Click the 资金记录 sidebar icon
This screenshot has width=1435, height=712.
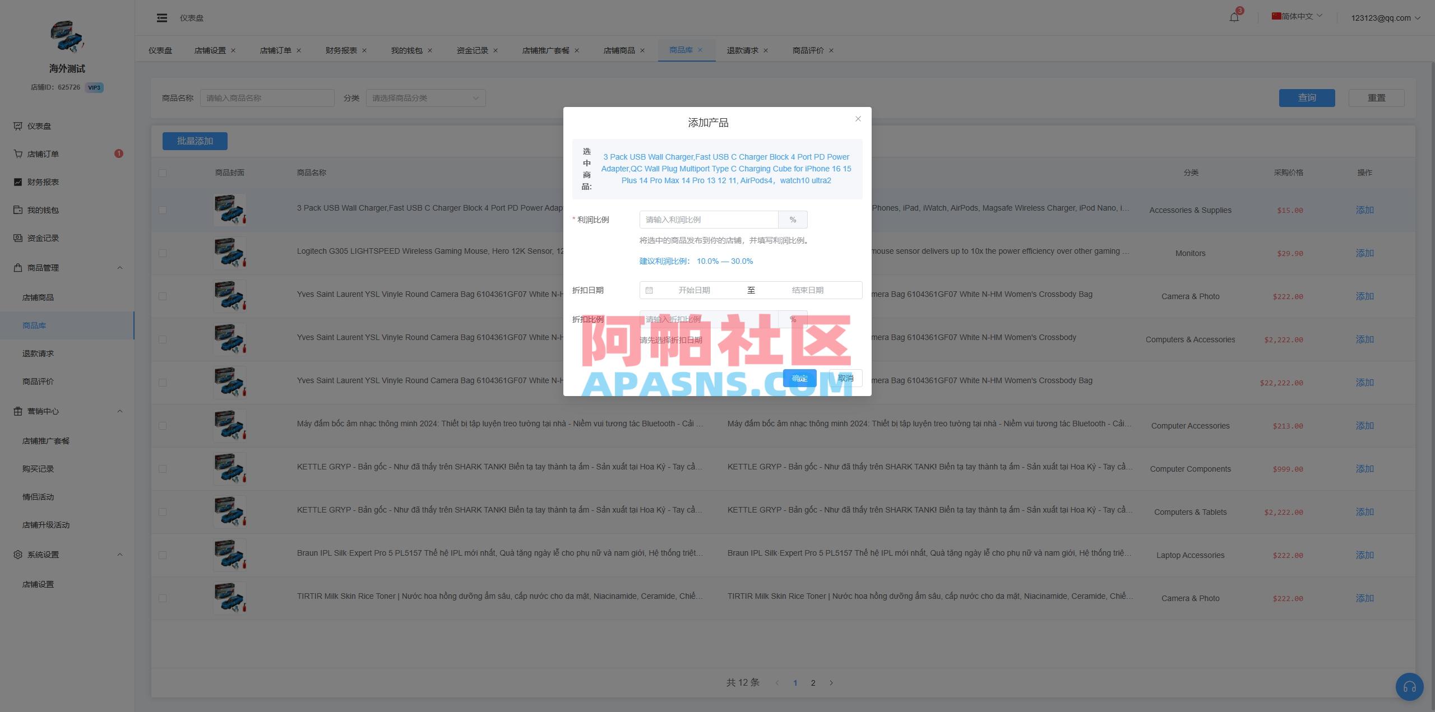tap(18, 238)
